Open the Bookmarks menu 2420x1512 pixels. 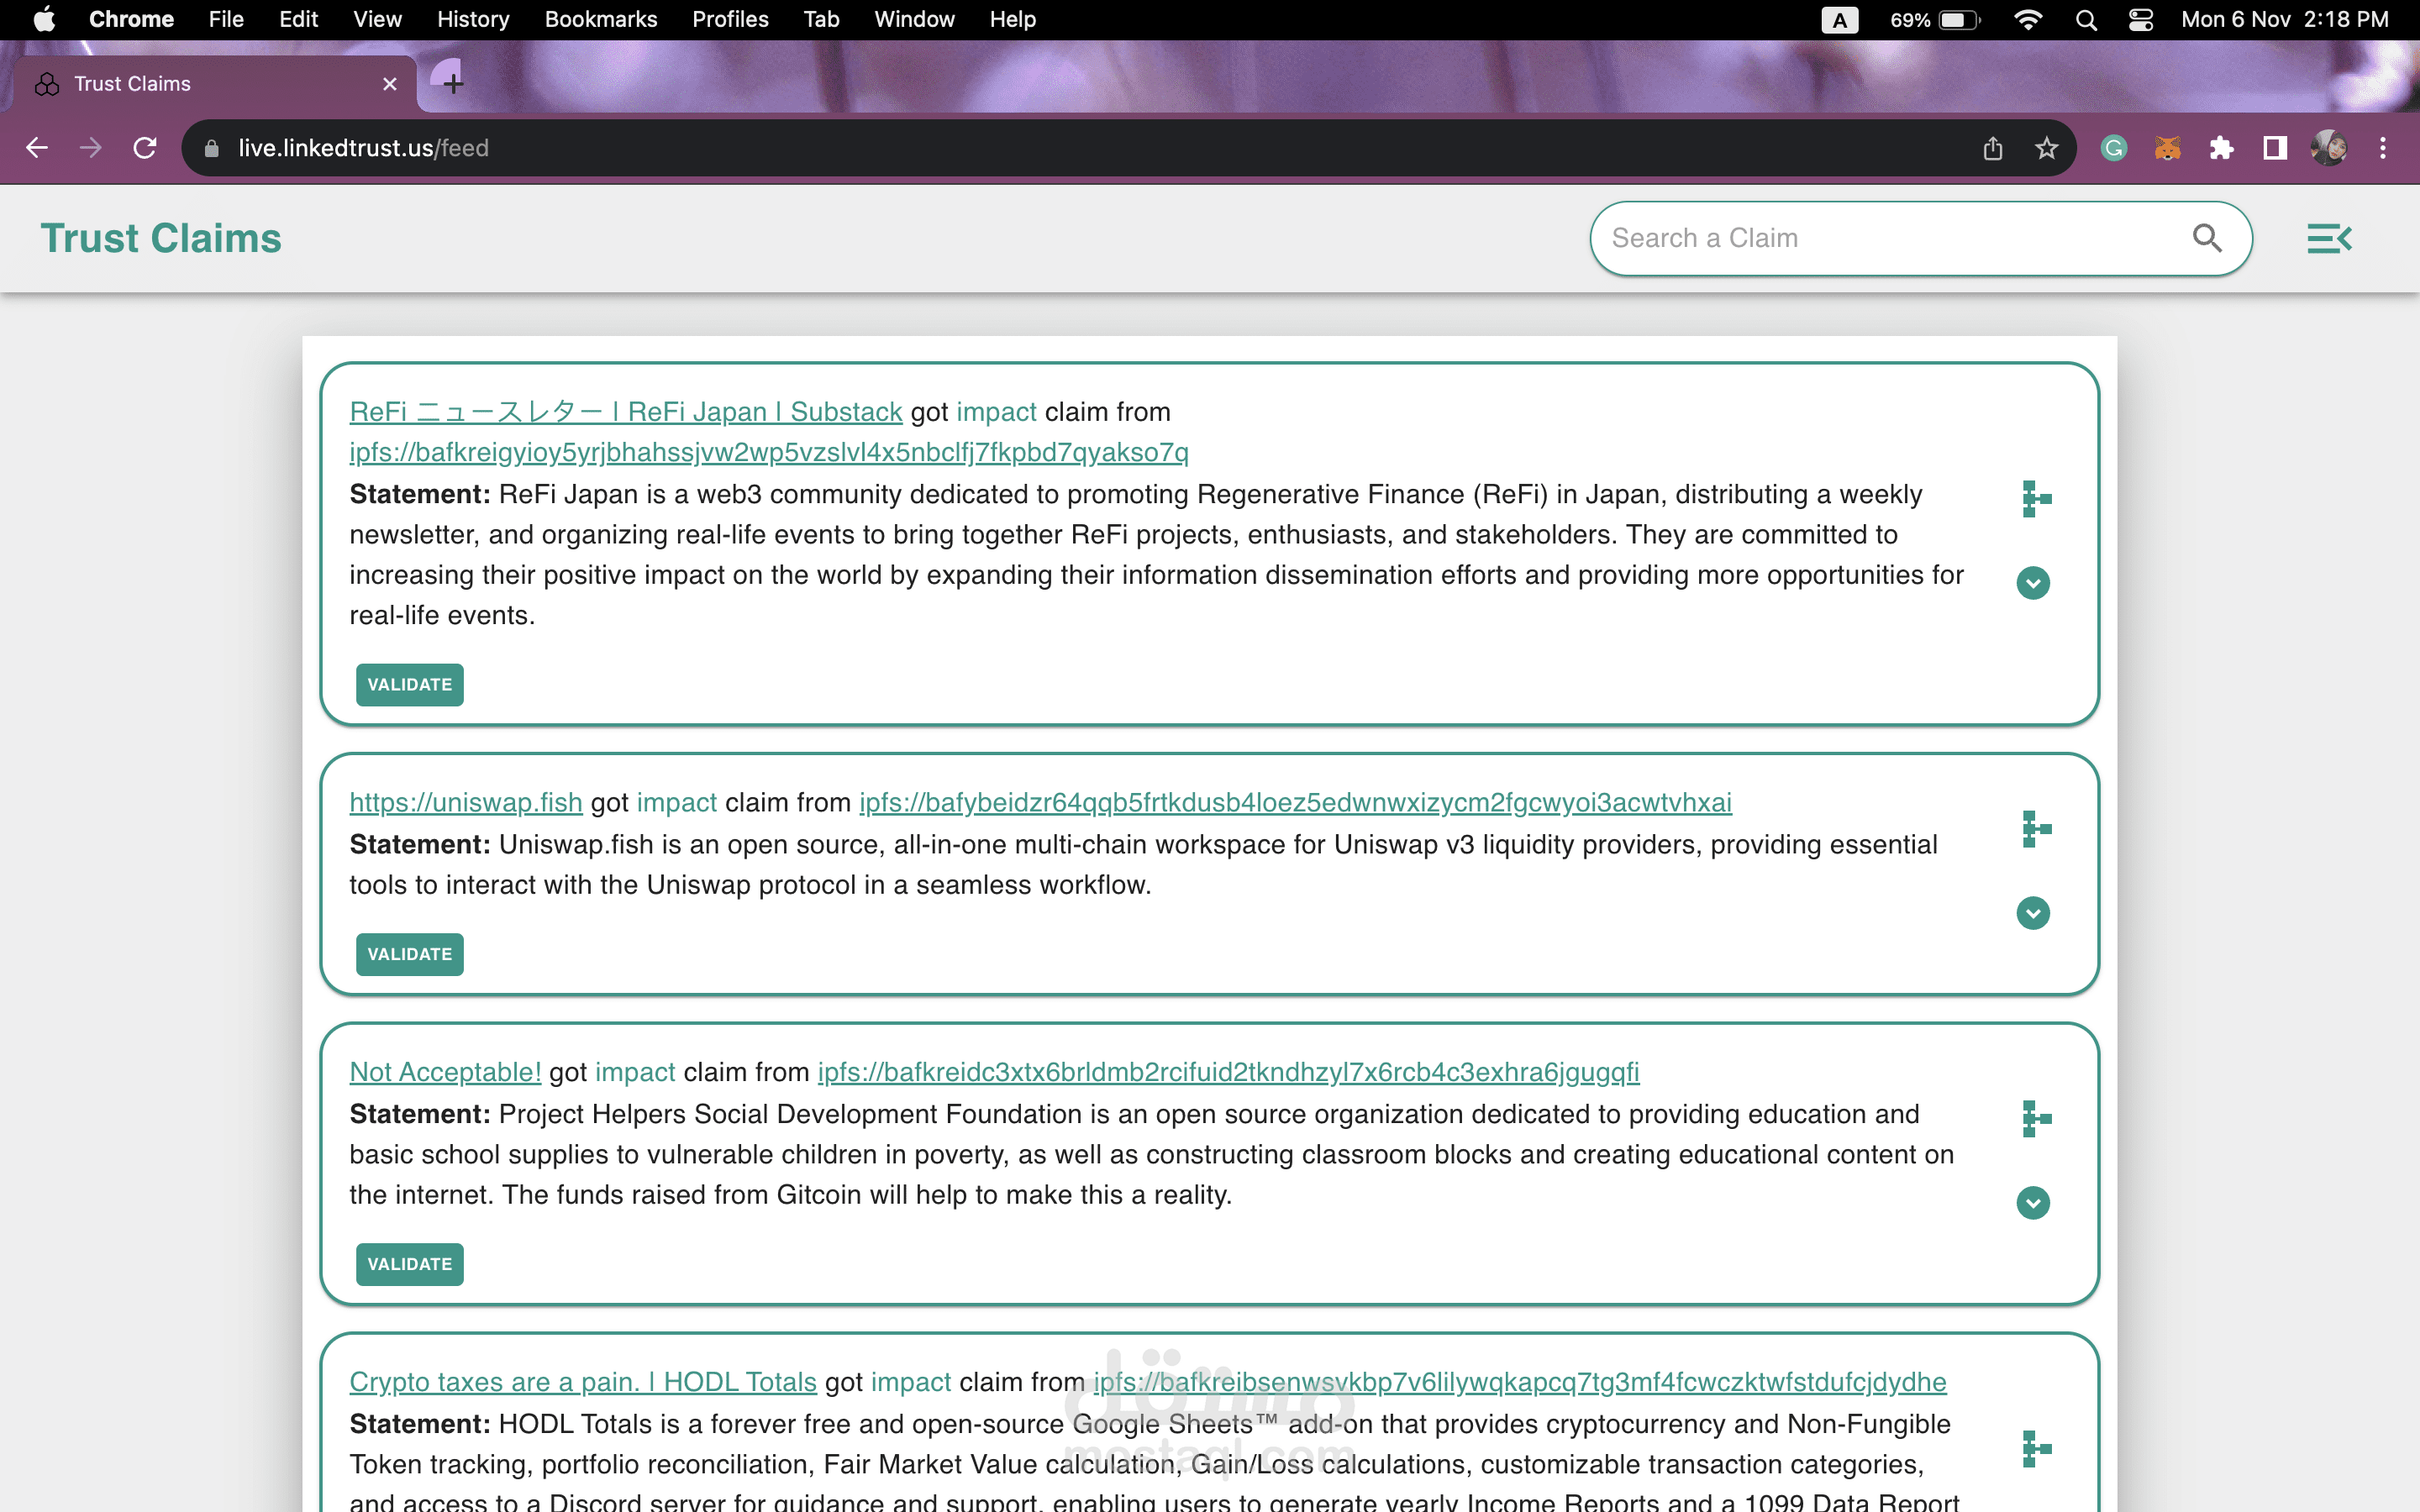[x=601, y=19]
